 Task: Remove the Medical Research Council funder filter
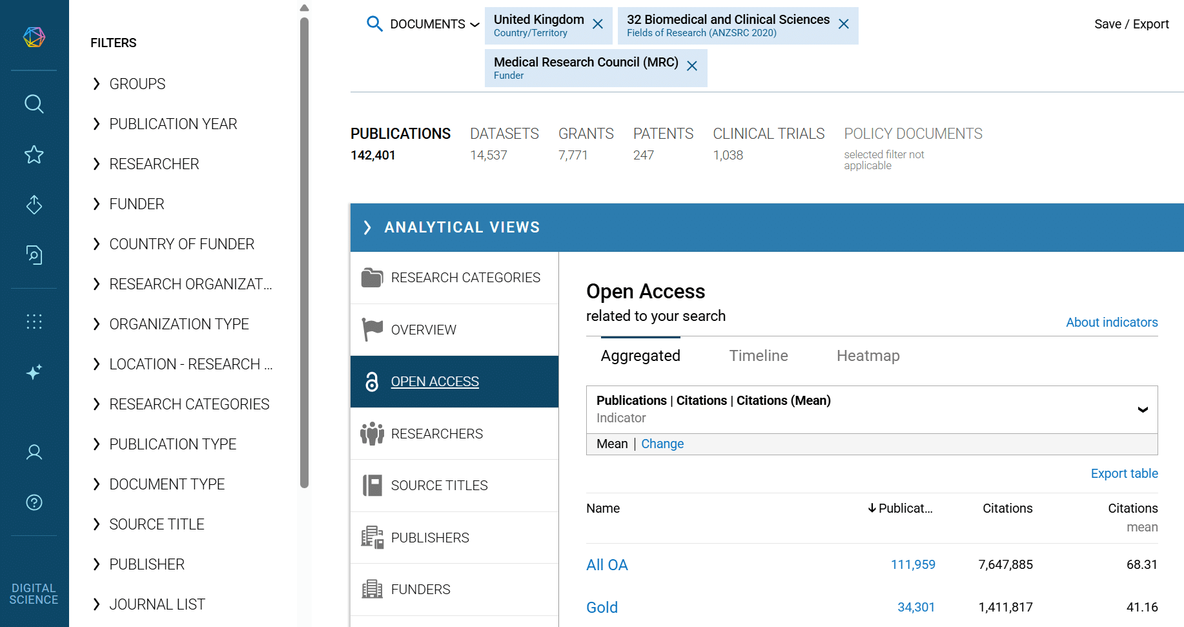coord(692,67)
